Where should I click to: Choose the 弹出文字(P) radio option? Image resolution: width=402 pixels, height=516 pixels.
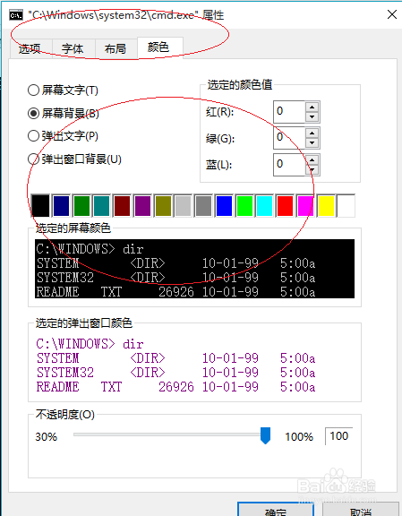click(x=63, y=136)
